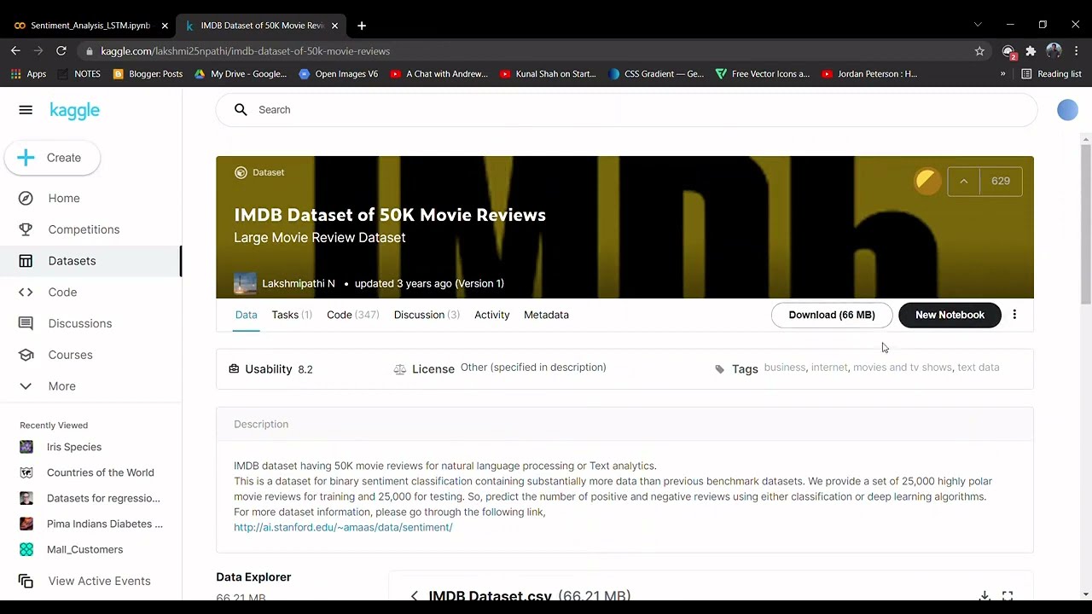The image size is (1092, 614).
Task: Open Iris Species recent dataset
Action: click(74, 447)
